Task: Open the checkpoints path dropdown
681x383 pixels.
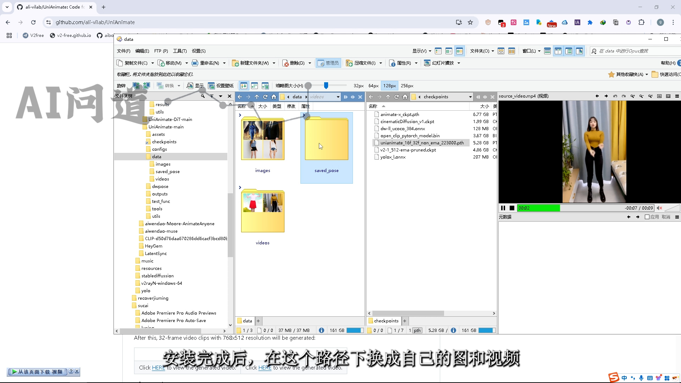Action: point(470,97)
